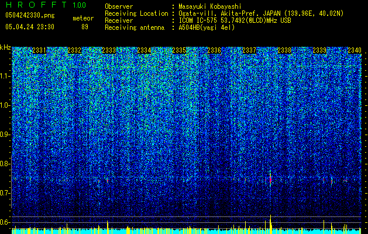Click the 2340 time marker
Screen dimensions: 368x234
pyautogui.click(x=355, y=50)
